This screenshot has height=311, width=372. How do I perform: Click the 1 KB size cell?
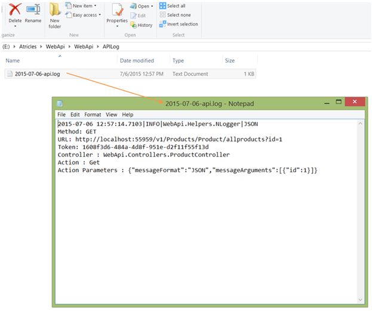point(249,74)
